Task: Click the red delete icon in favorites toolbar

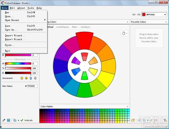Action: [x=155, y=120]
